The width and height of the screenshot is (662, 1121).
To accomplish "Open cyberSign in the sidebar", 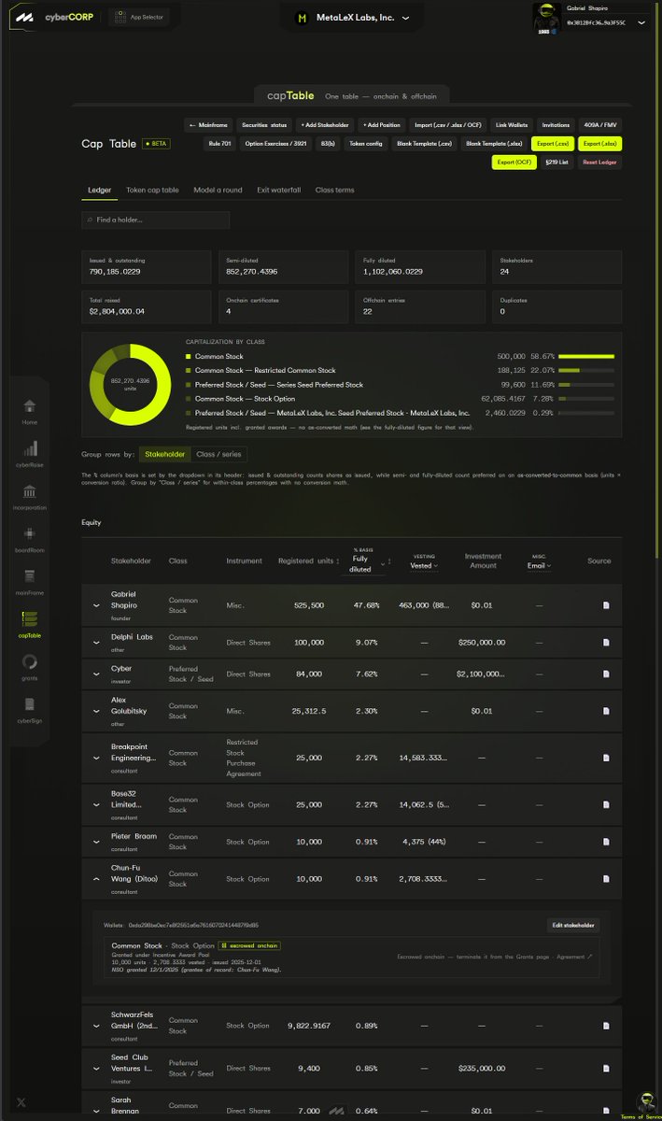I will 30,704.
